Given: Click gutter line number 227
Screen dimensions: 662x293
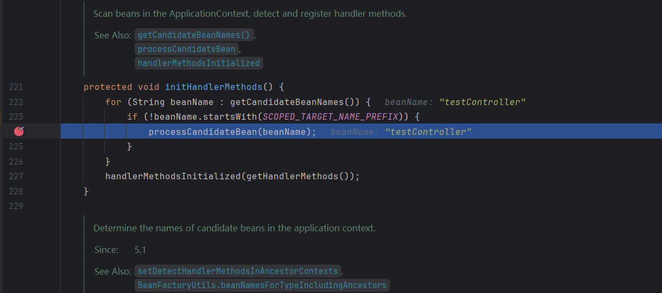Looking at the screenshot, I should click(x=16, y=176).
